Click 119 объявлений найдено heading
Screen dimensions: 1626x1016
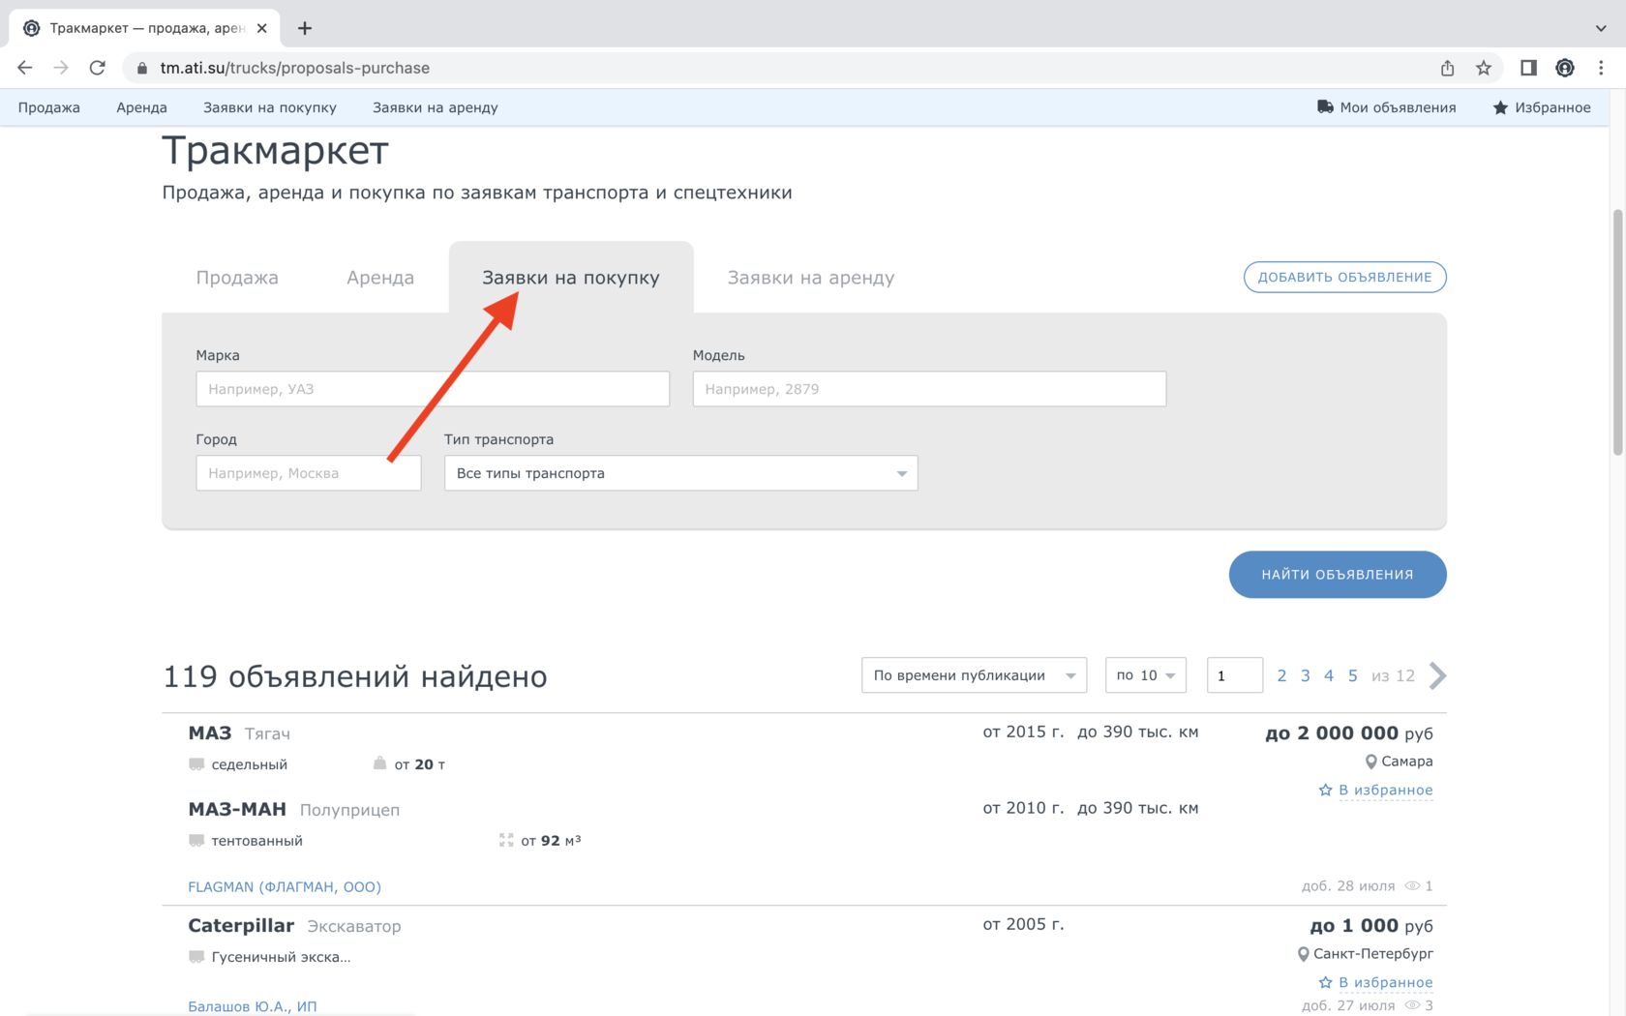[355, 676]
